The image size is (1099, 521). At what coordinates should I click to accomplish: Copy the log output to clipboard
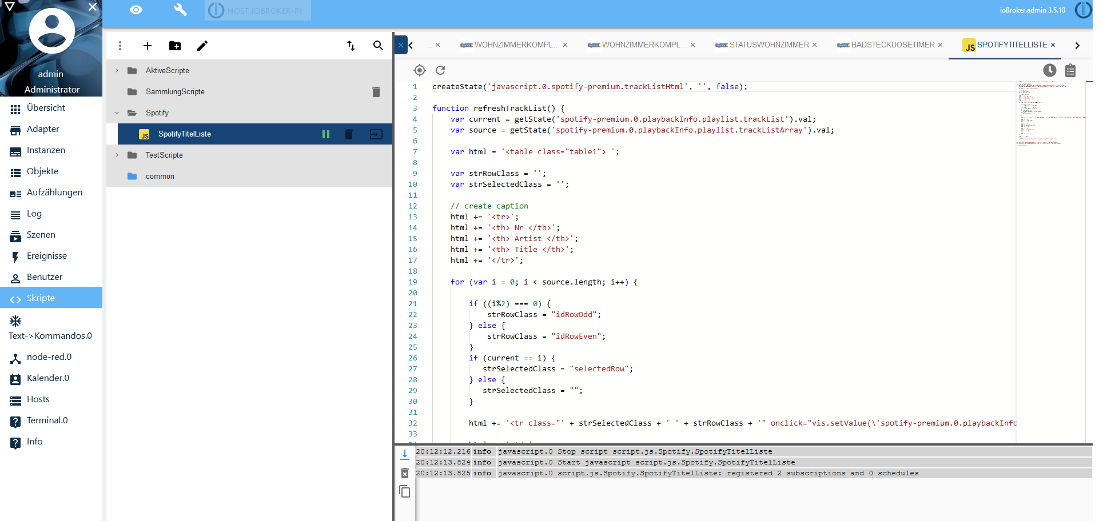tap(405, 491)
